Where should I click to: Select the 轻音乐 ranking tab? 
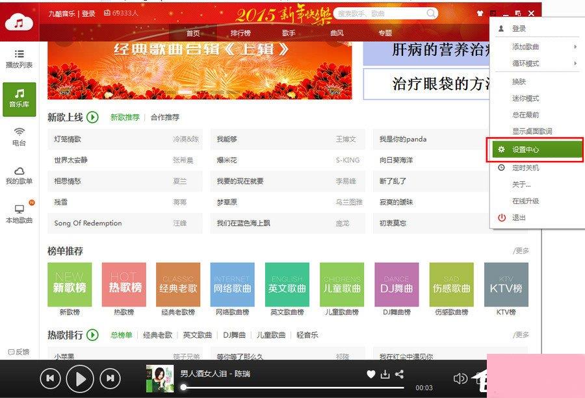coord(307,335)
